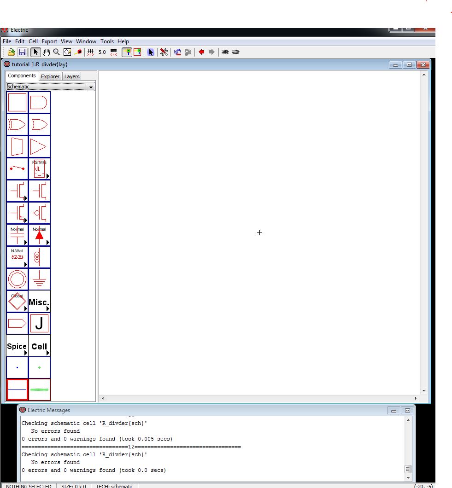This screenshot has height=488, width=452.
Task: Select the pMOS transistor with bubble
Action: [x=39, y=213]
